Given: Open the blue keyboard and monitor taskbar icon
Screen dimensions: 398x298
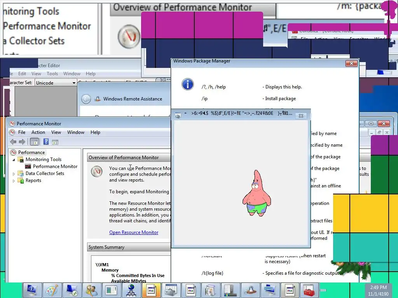Looking at the screenshot, I should click(270, 290).
